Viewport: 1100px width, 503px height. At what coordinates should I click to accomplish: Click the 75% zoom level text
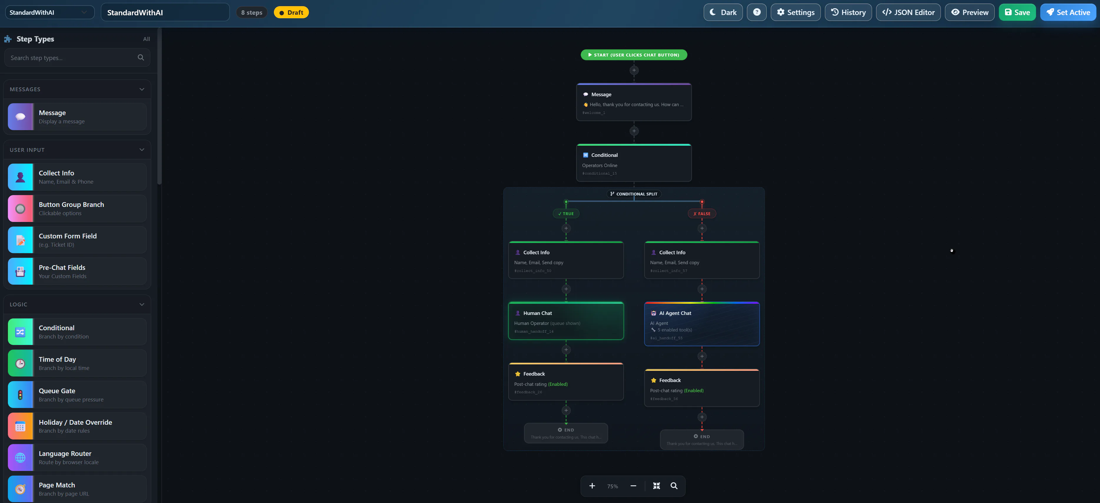612,486
